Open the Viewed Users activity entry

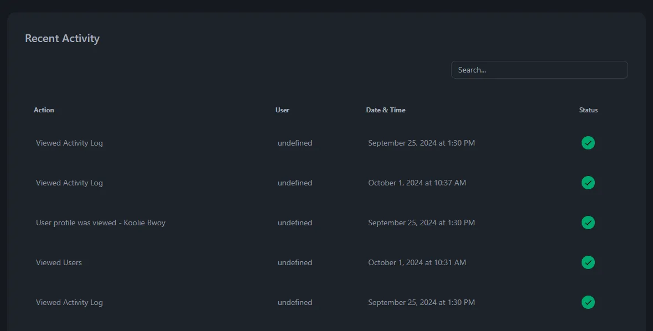[59, 263]
